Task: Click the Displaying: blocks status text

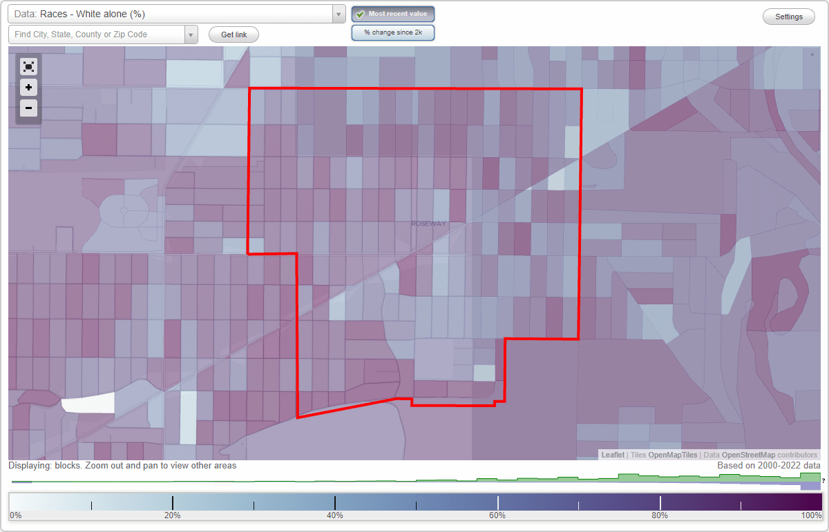Action: click(122, 466)
